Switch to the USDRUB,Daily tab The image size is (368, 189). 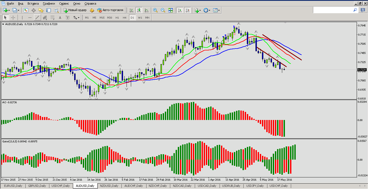click(231, 186)
